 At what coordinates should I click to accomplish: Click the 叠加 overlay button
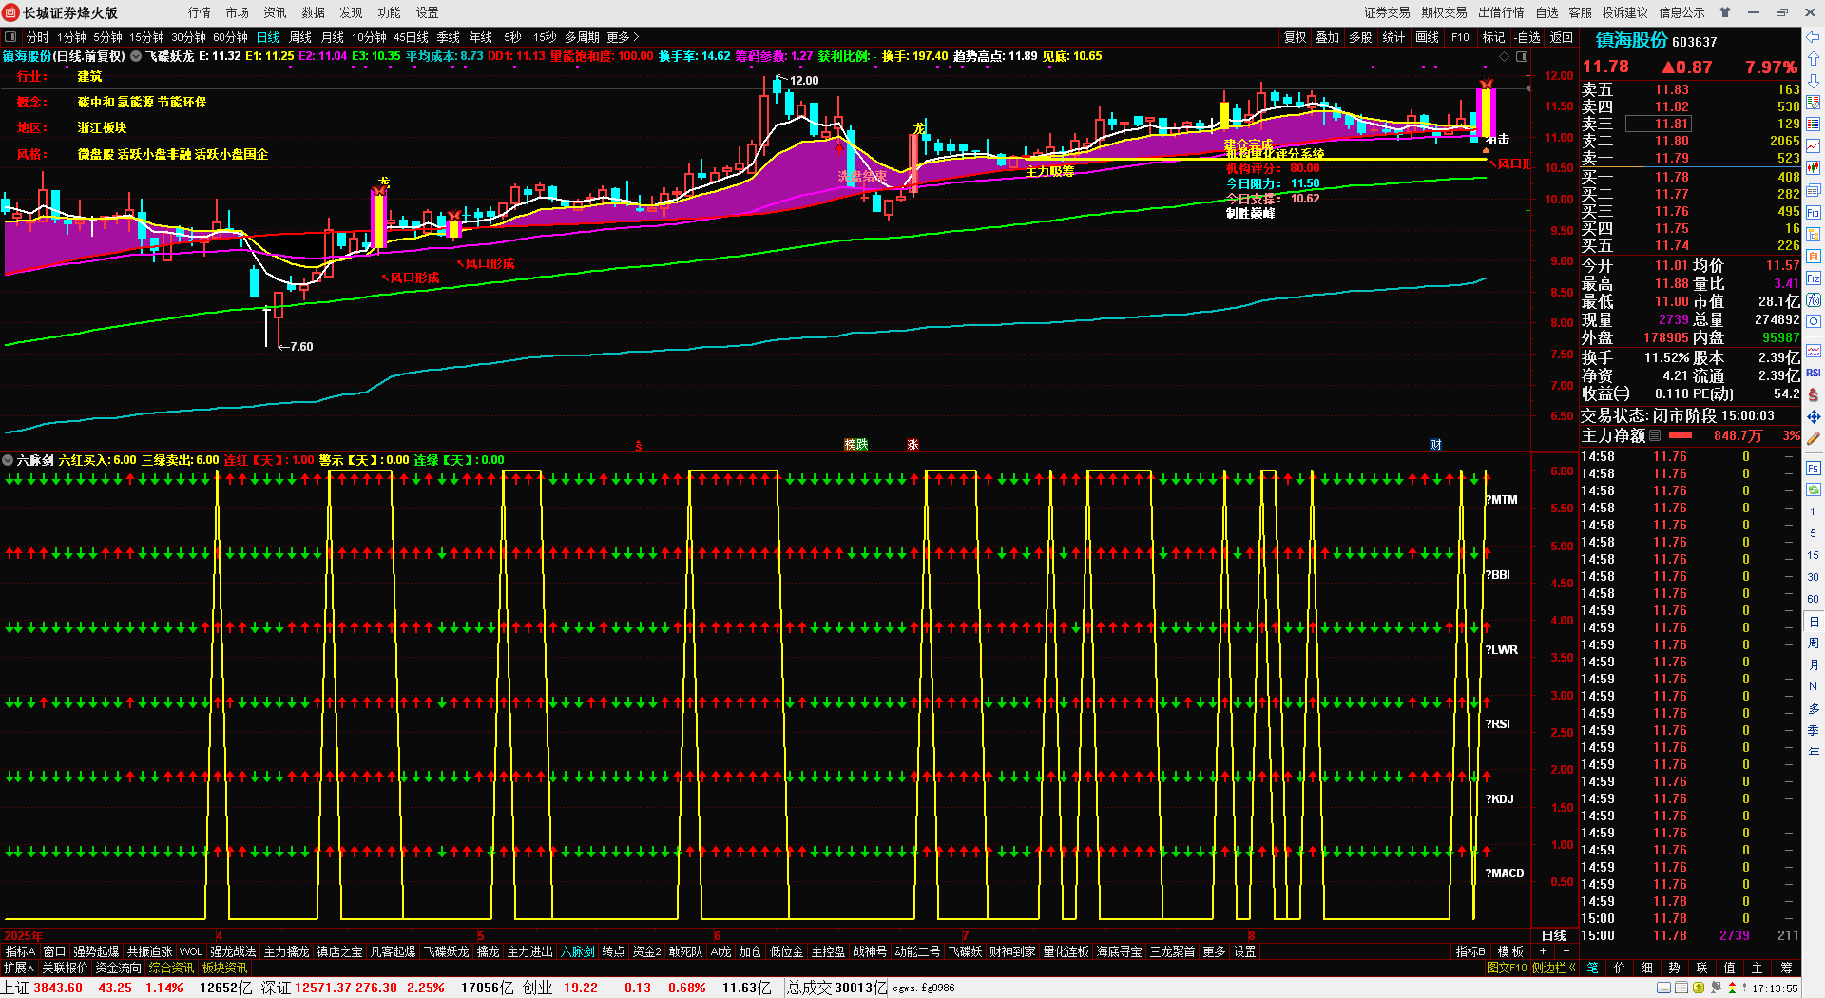(1327, 37)
